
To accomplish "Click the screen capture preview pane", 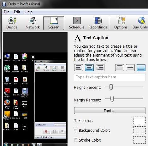I will pos(35,89).
